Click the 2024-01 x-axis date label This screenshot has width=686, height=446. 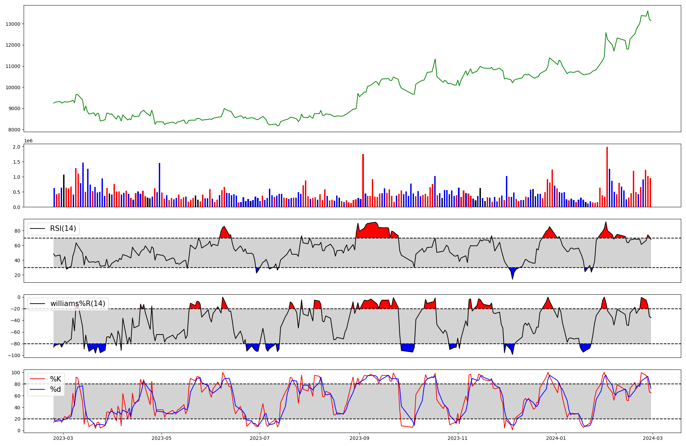tap(556, 438)
